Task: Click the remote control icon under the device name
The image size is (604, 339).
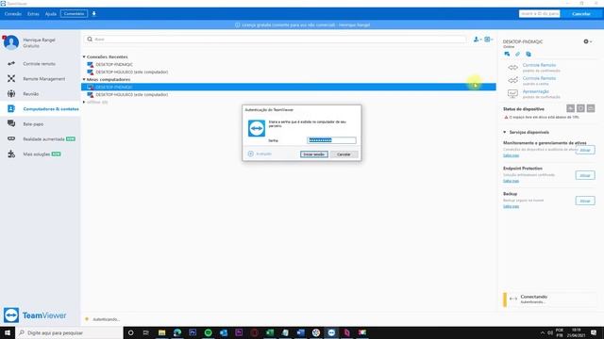Action: pyautogui.click(x=507, y=54)
